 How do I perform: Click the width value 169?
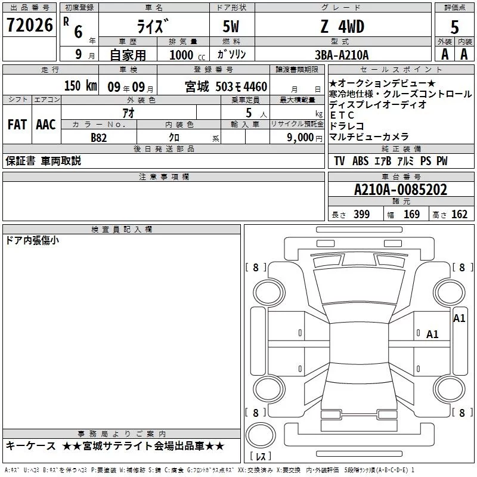(411, 214)
